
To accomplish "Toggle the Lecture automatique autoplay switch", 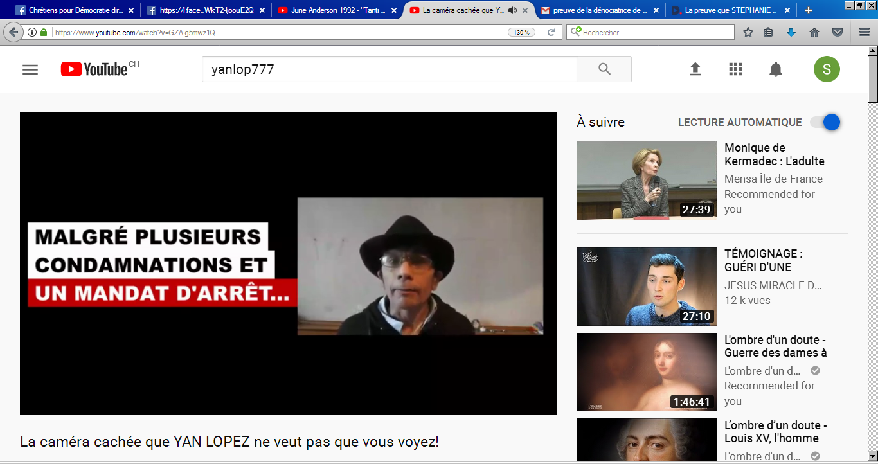I will pos(825,122).
